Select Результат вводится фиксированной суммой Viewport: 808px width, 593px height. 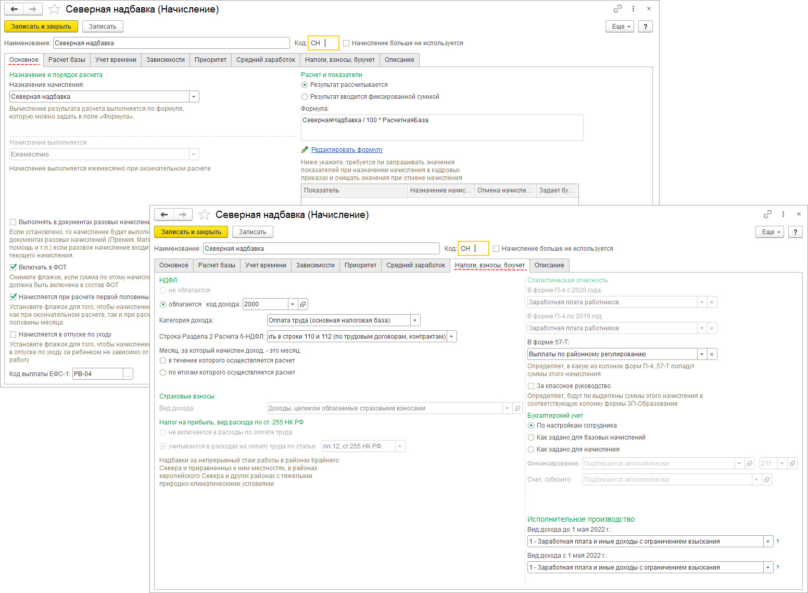[305, 97]
